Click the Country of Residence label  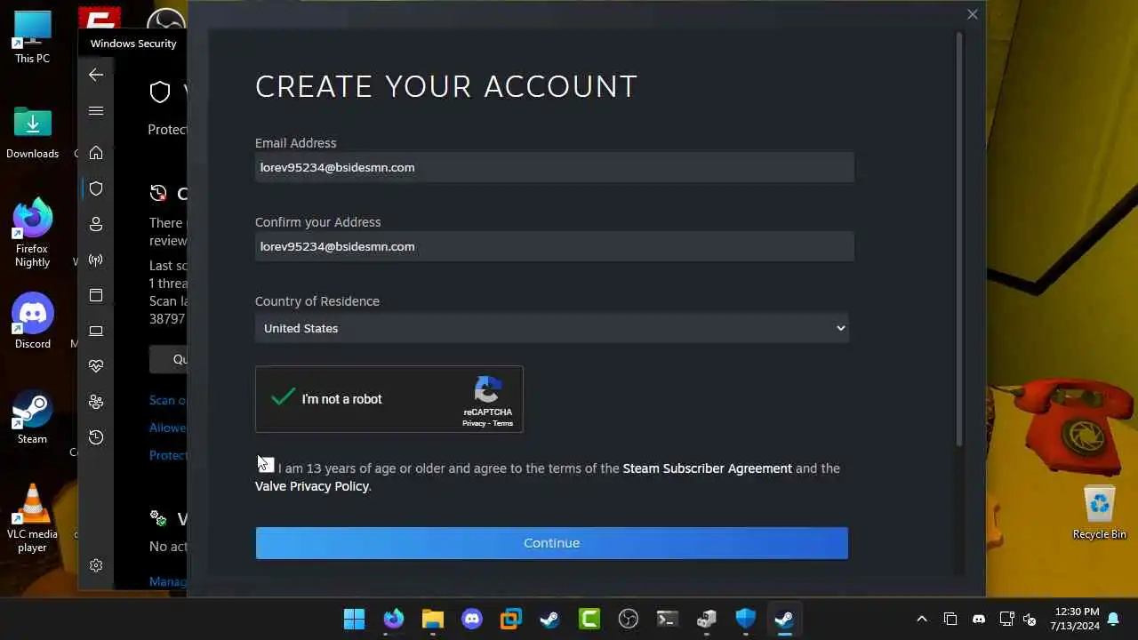(317, 301)
